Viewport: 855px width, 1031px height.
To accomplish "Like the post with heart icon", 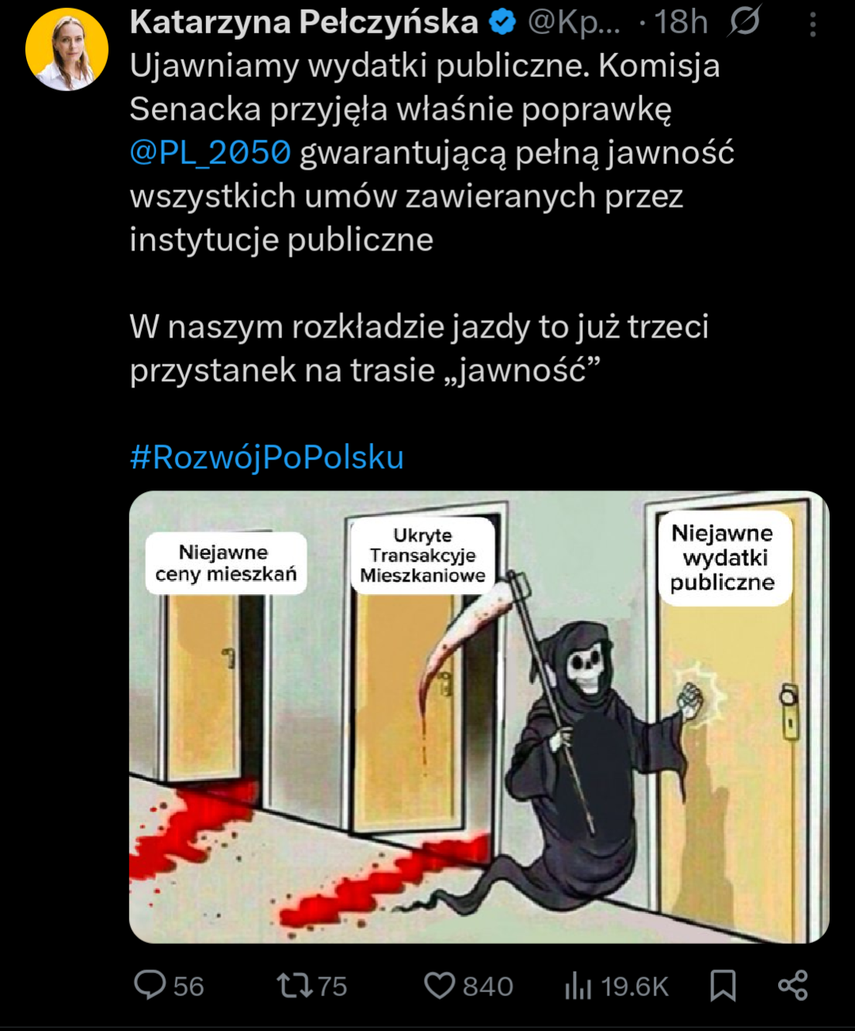I will tap(440, 986).
